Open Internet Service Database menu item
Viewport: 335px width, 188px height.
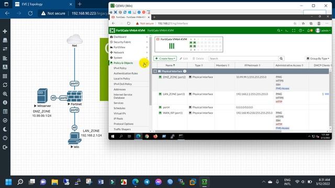(x=123, y=96)
